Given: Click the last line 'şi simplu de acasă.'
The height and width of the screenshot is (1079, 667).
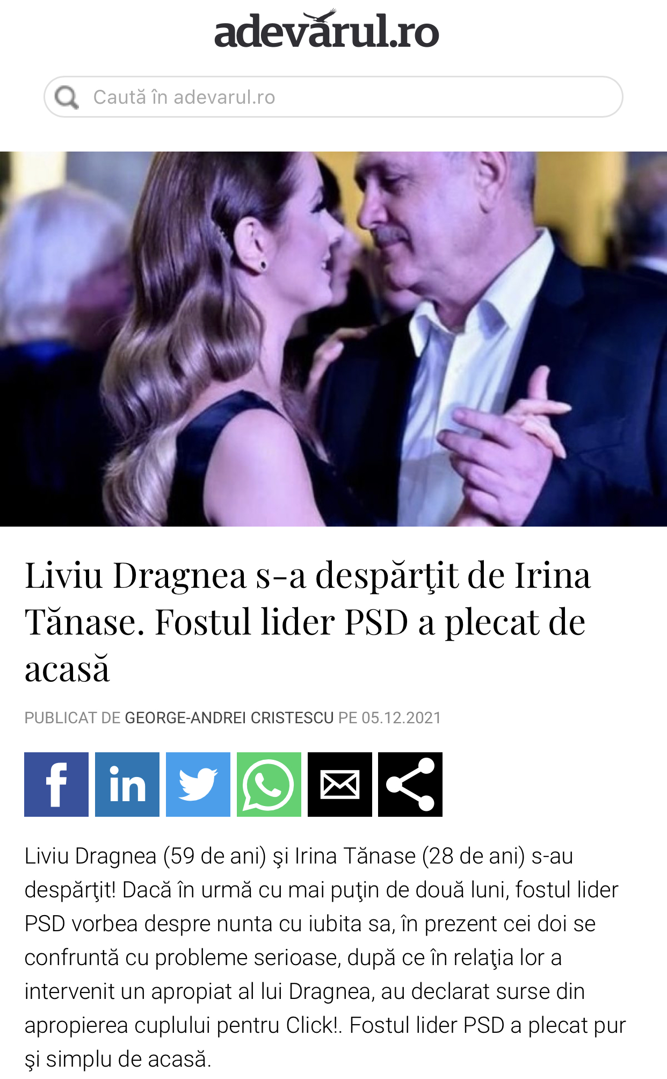Looking at the screenshot, I should coord(118,1059).
